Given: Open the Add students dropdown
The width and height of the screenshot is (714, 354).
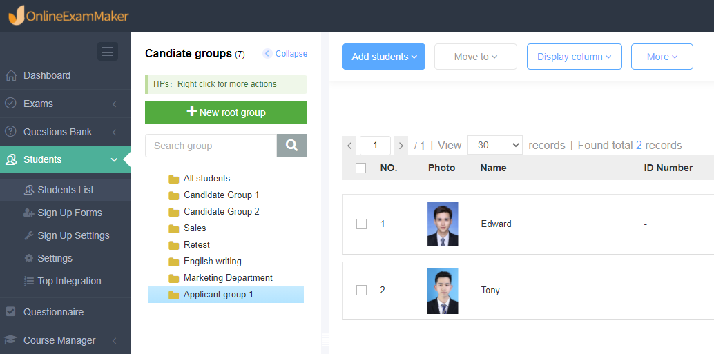Looking at the screenshot, I should coord(384,57).
